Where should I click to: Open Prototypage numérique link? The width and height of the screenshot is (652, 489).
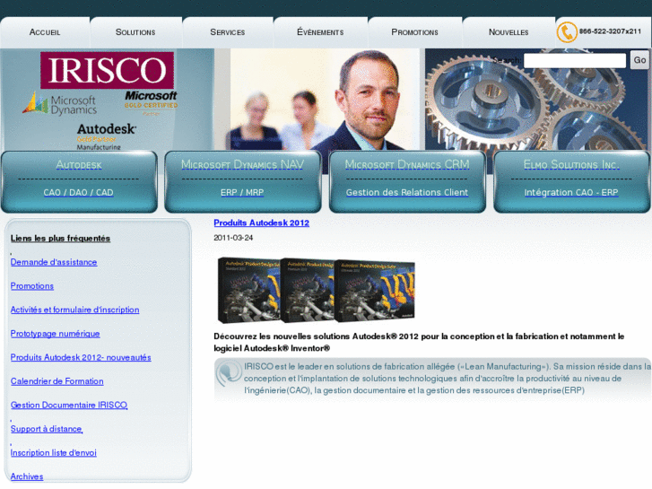tap(56, 334)
